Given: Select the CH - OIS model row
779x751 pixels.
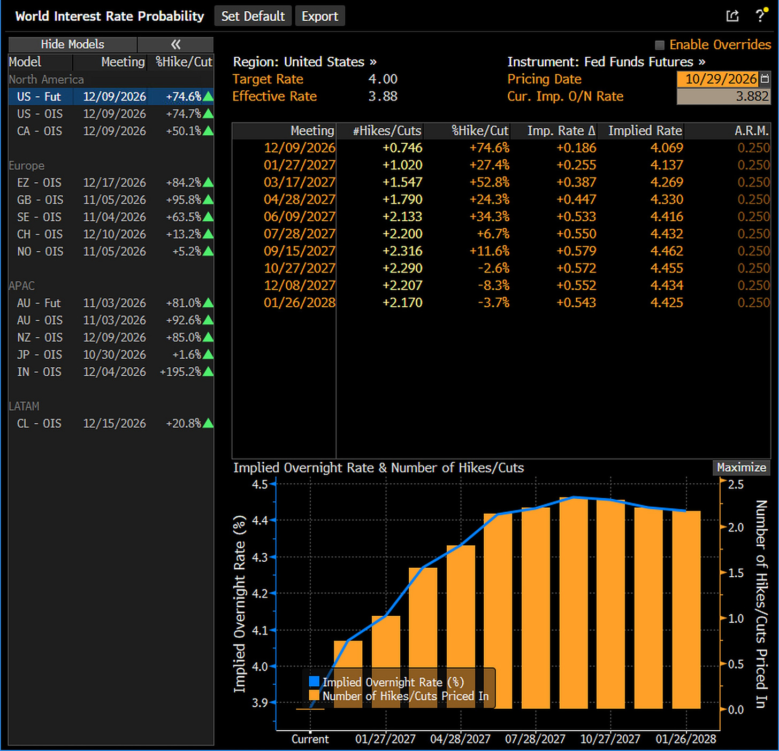Looking at the screenshot, I should coord(111,234).
